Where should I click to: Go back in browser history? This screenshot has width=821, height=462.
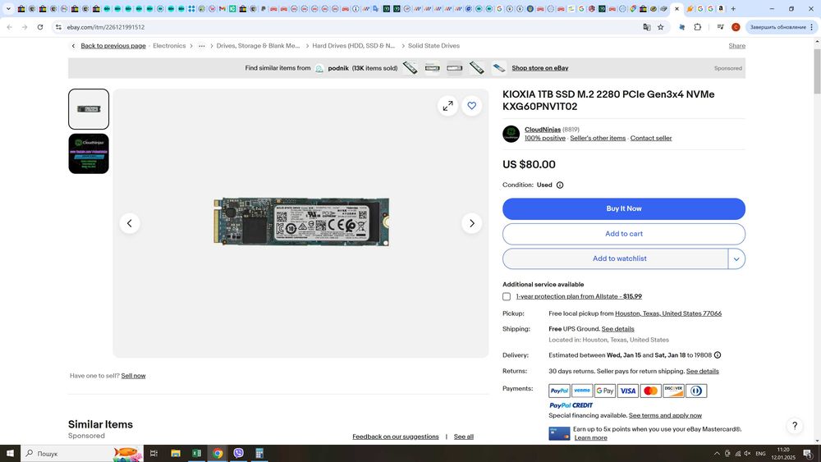[9, 27]
